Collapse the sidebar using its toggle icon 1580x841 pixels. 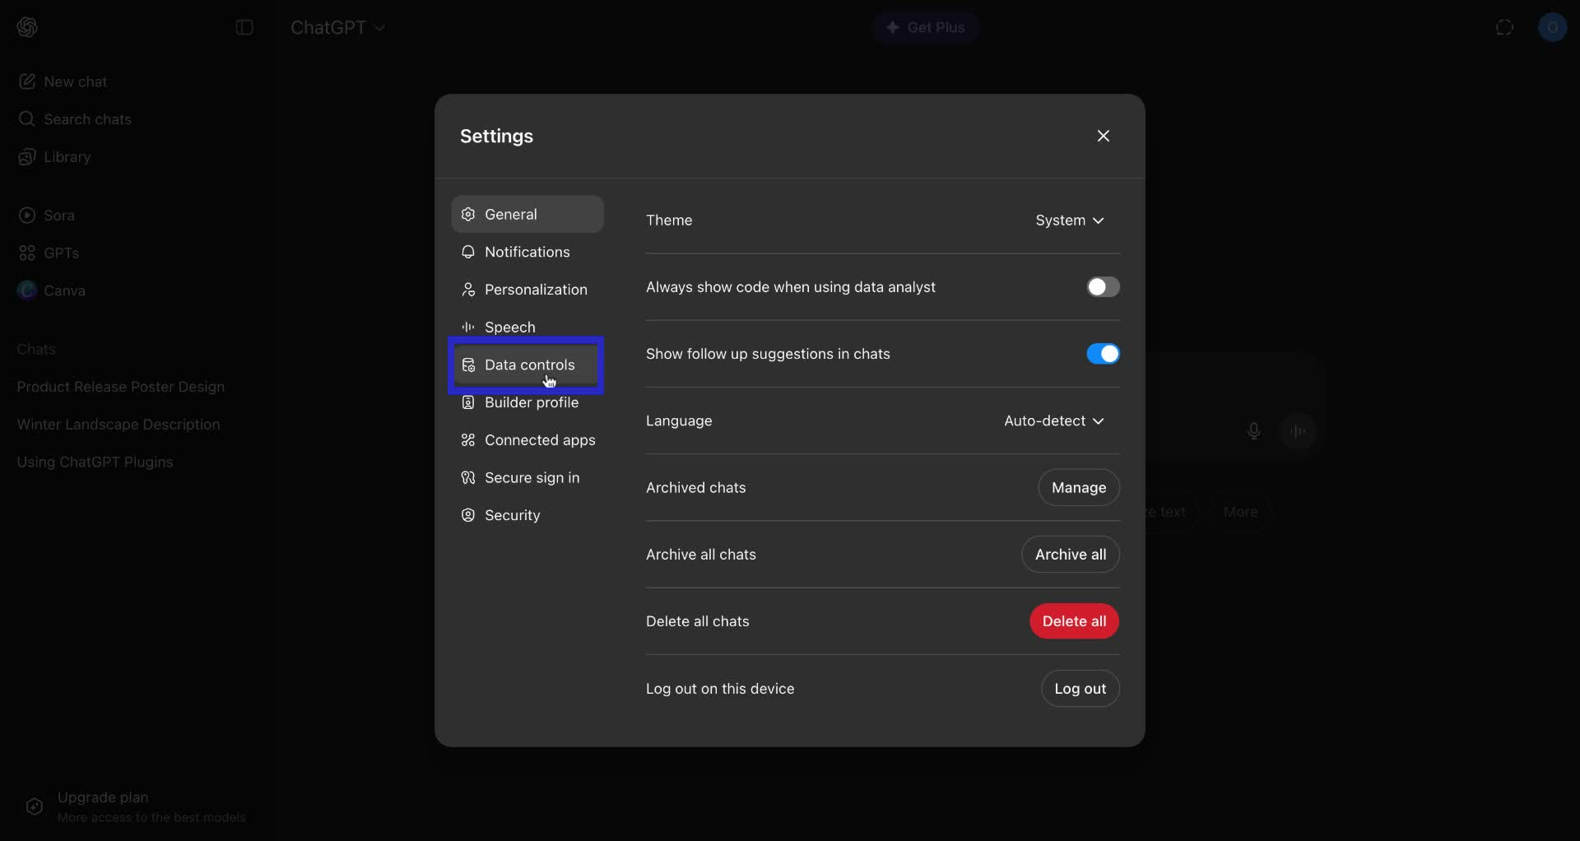(x=244, y=27)
